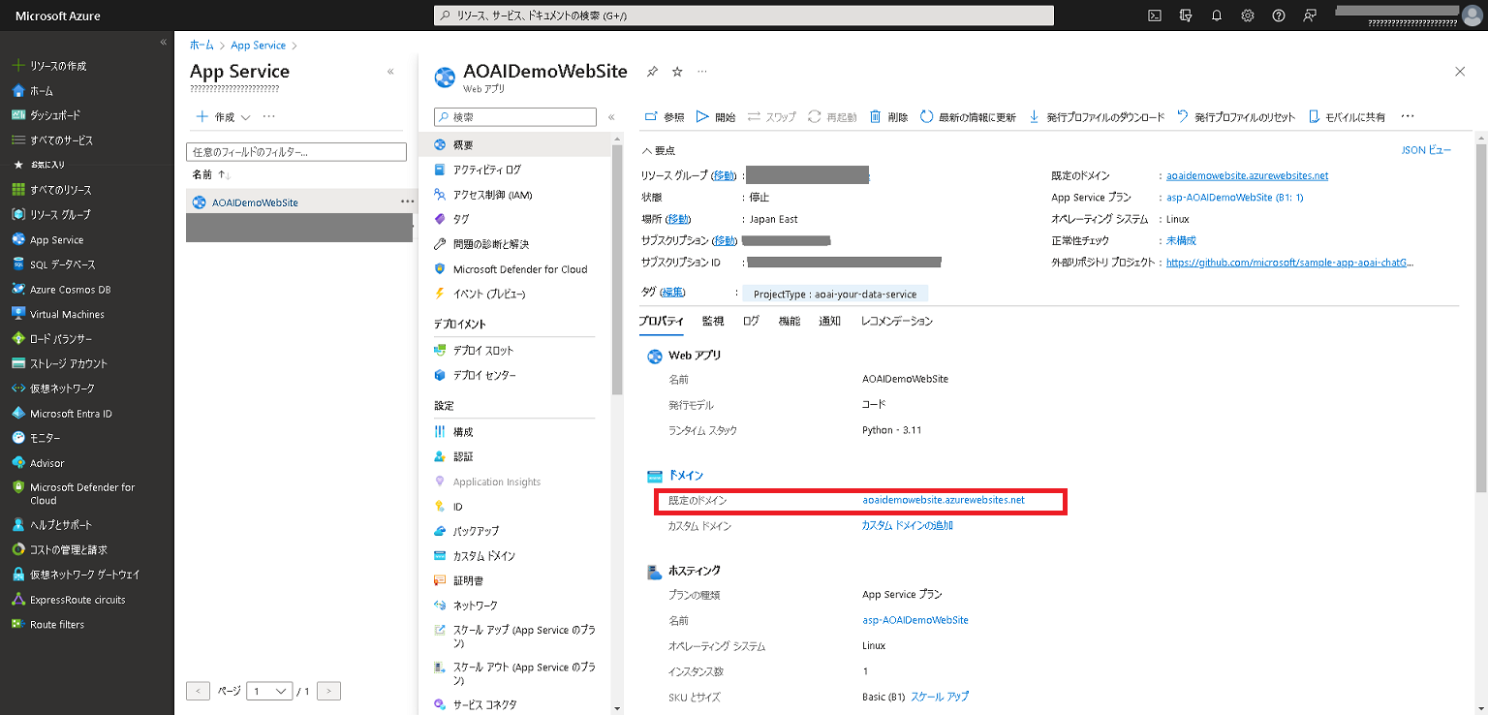Switch to 通知 tab
Image resolution: width=1488 pixels, height=715 pixels.
point(829,321)
